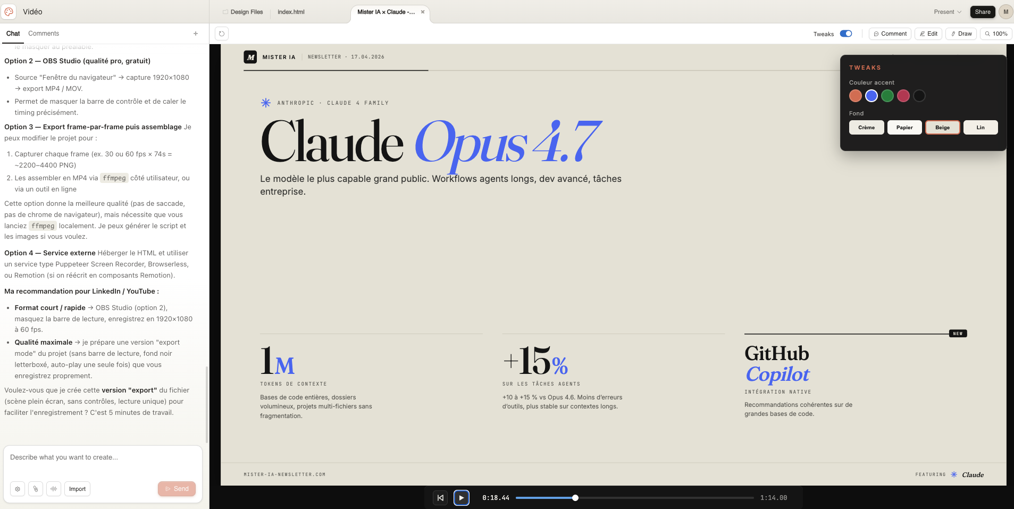Click "Option 4 — Service externe" in chat
The height and width of the screenshot is (509, 1014).
pos(50,253)
